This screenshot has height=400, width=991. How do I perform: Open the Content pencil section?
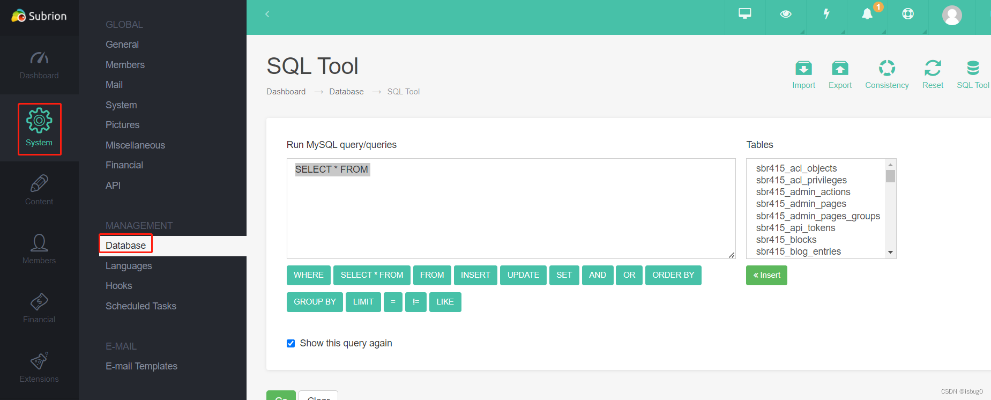point(39,190)
